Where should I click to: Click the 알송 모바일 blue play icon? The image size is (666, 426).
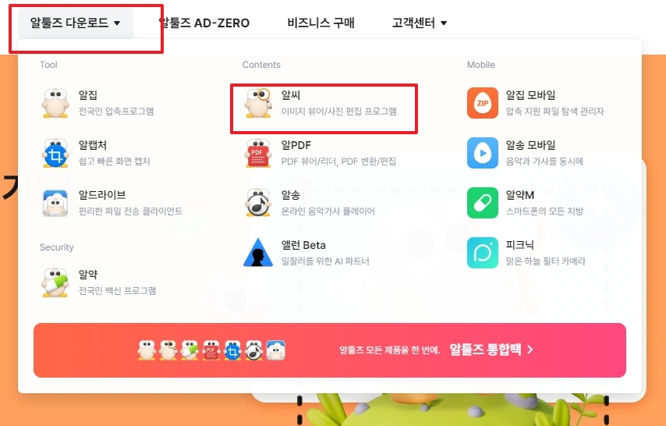483,153
